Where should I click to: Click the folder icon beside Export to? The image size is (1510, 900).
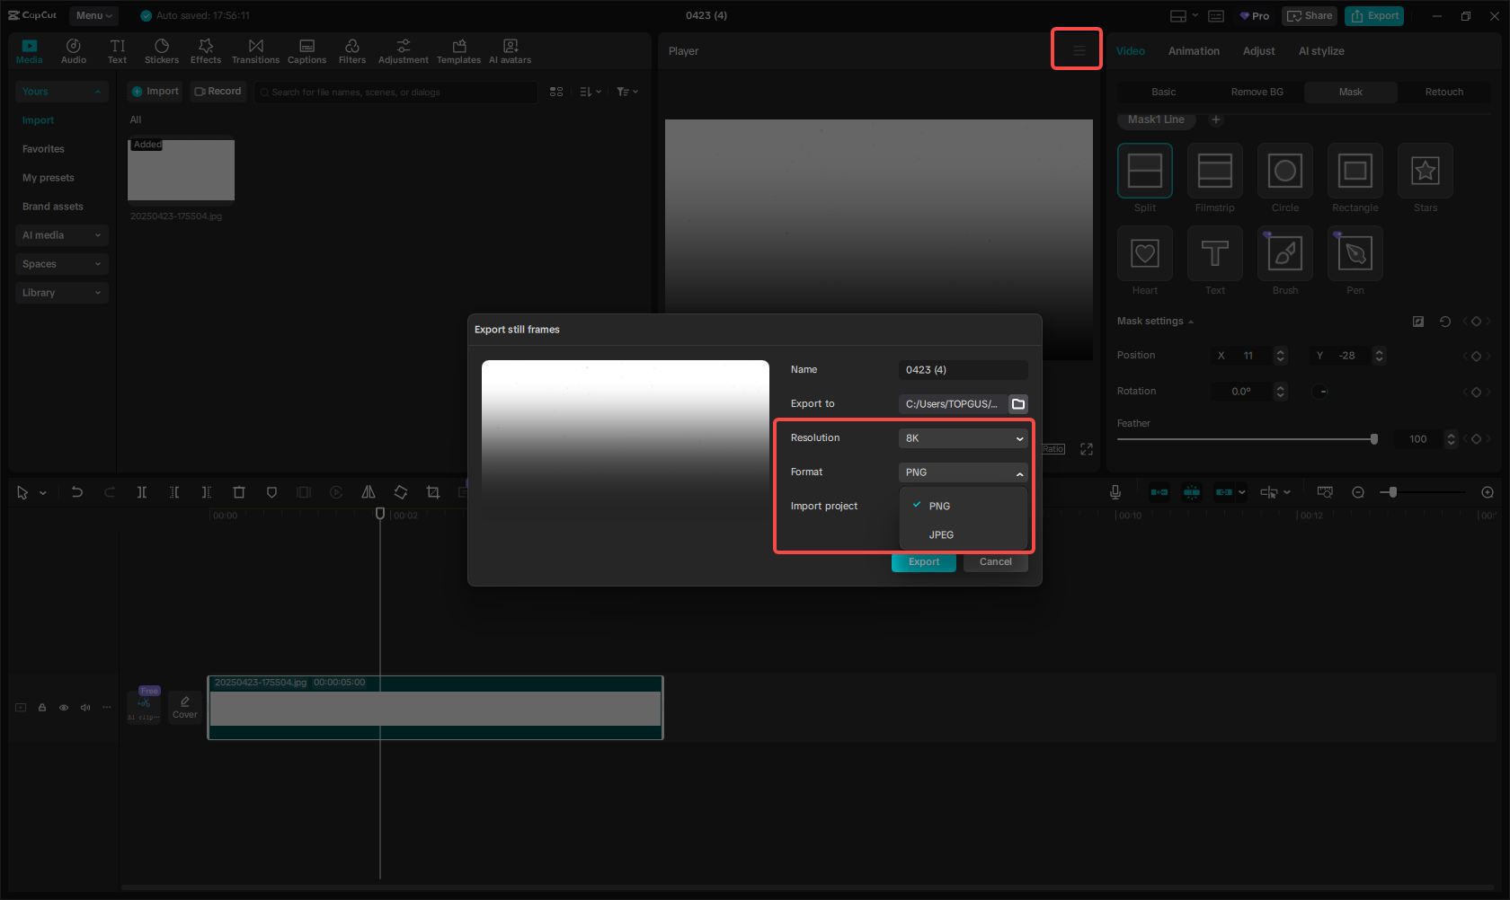(x=1018, y=404)
